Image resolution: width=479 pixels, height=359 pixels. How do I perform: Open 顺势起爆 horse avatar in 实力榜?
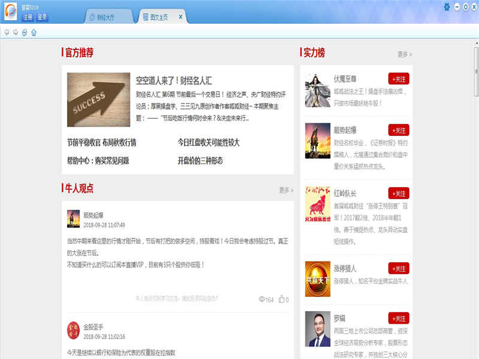[318, 141]
